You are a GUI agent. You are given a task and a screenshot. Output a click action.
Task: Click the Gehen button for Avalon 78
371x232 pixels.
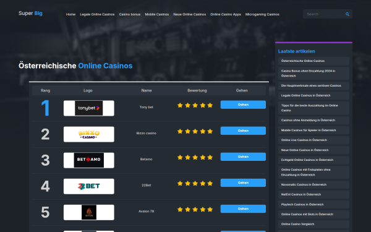(x=243, y=209)
